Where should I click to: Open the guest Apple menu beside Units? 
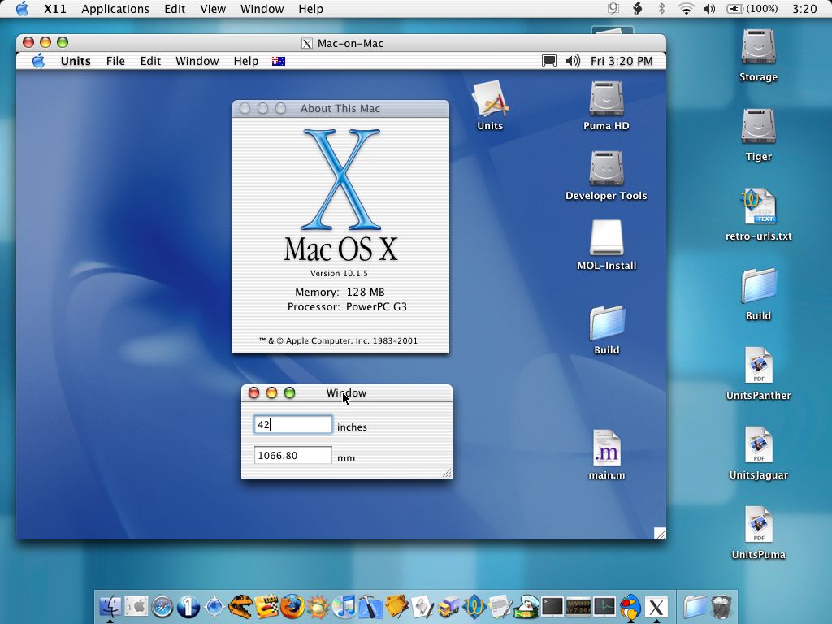point(38,61)
